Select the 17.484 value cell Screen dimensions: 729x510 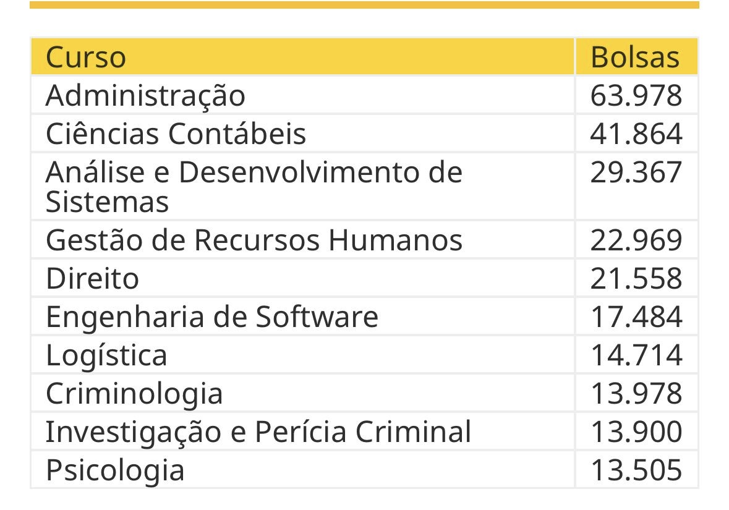point(636,317)
